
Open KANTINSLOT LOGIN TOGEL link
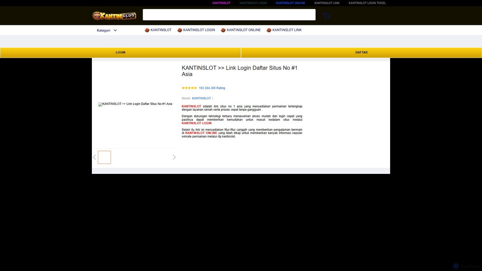pos(367,3)
